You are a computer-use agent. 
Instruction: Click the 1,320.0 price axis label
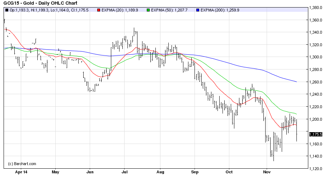pyautogui.click(x=315, y=45)
